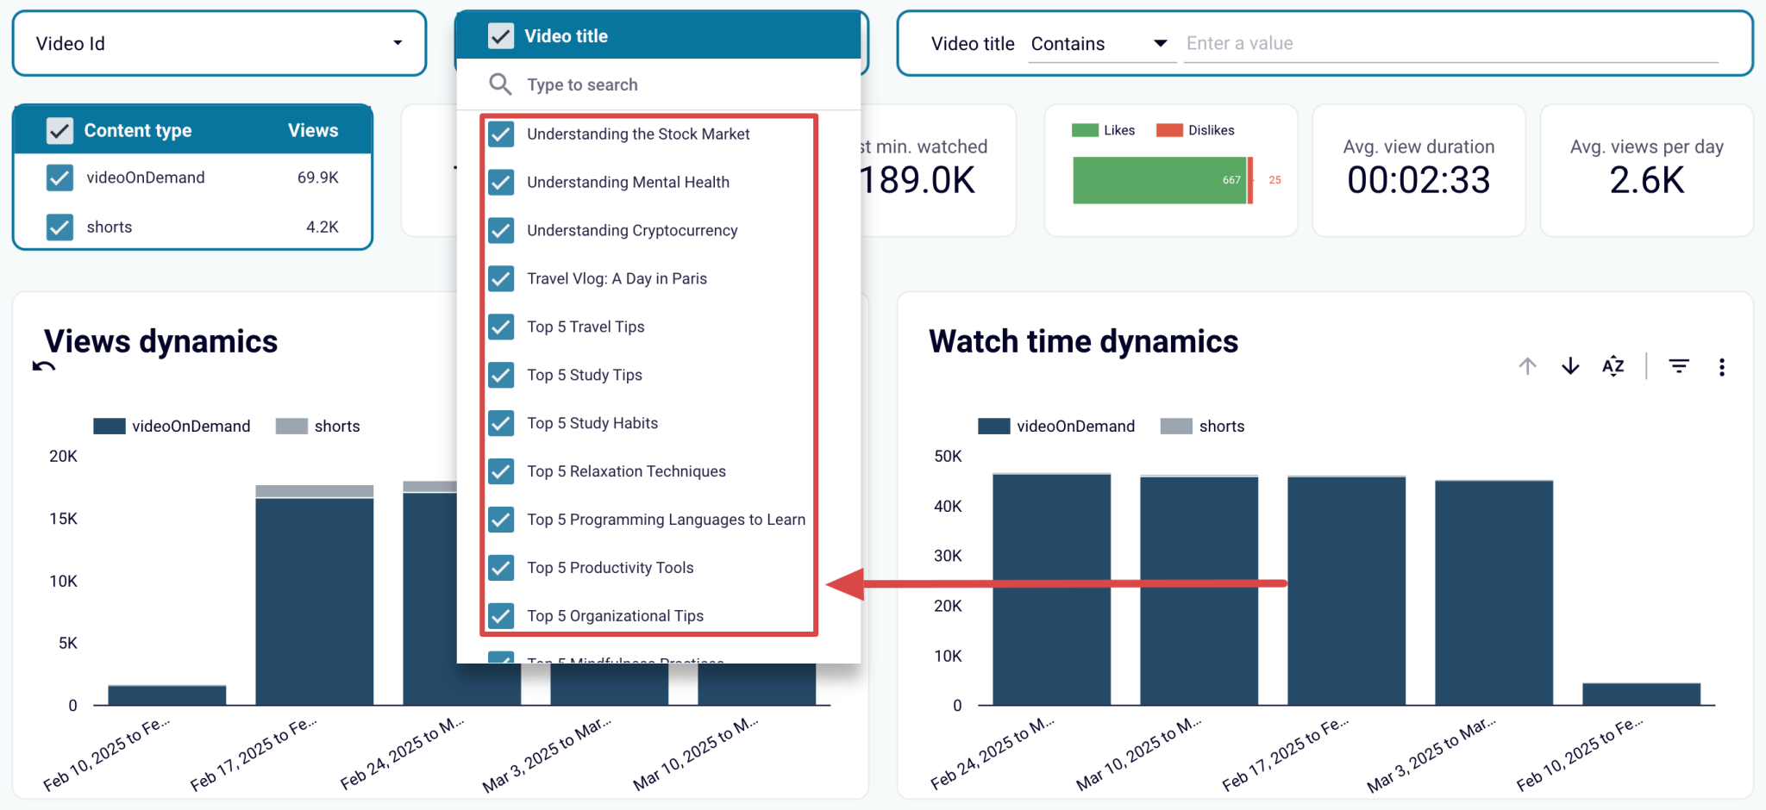Click the Content type column header
Screen dimensions: 1766x810
(x=137, y=130)
